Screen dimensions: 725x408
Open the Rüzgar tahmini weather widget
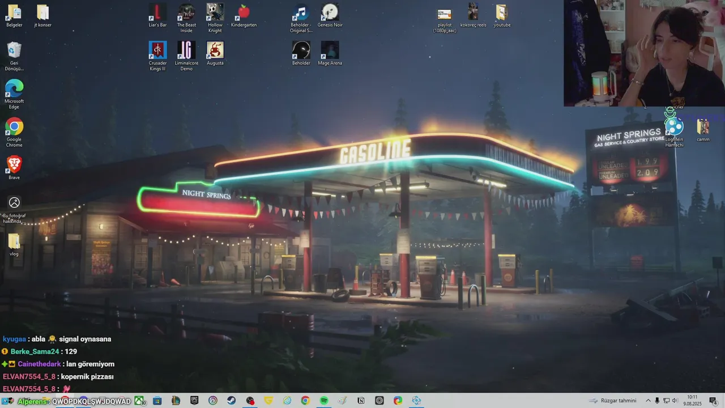point(613,401)
